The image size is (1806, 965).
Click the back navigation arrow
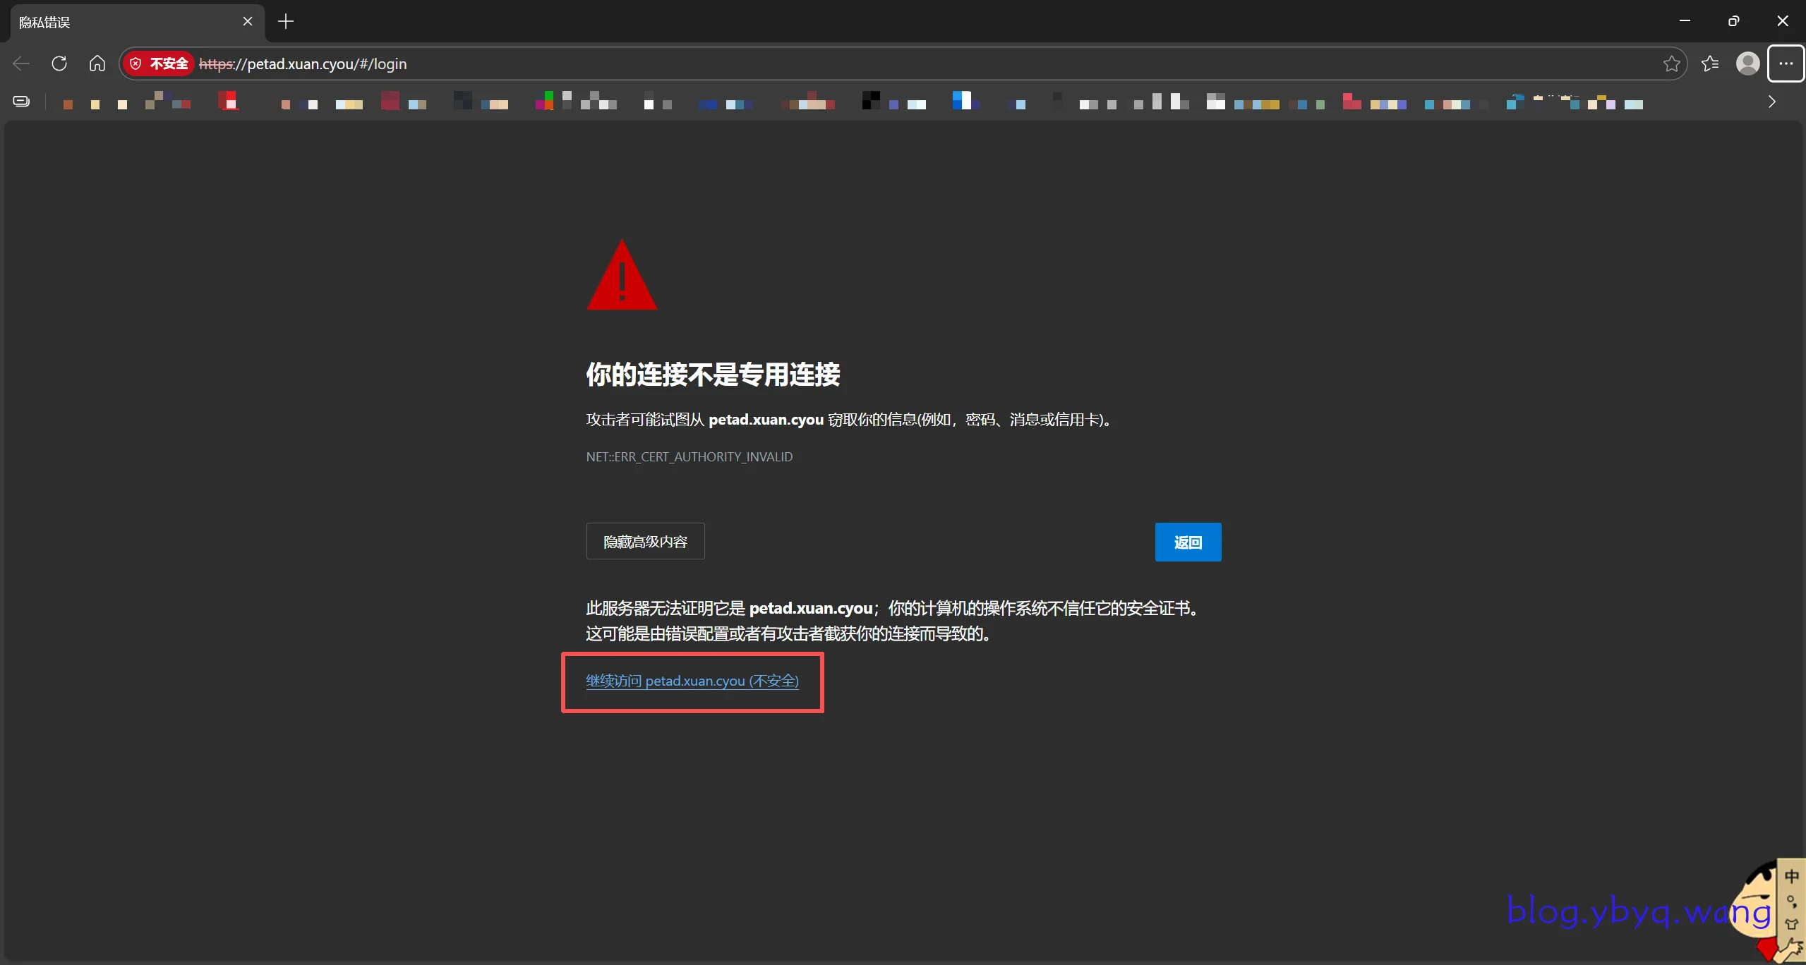click(x=21, y=63)
